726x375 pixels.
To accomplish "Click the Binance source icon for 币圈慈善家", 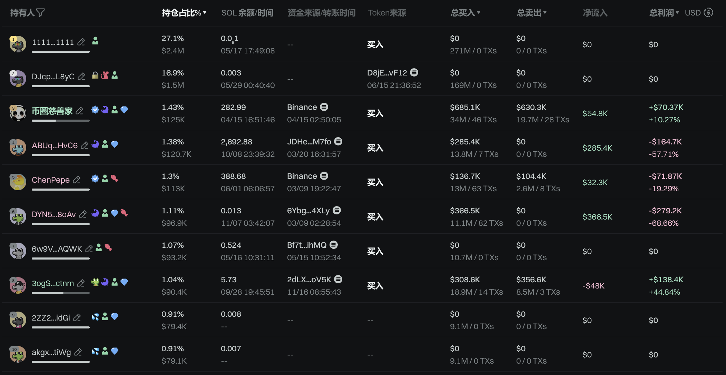I will pyautogui.click(x=324, y=107).
